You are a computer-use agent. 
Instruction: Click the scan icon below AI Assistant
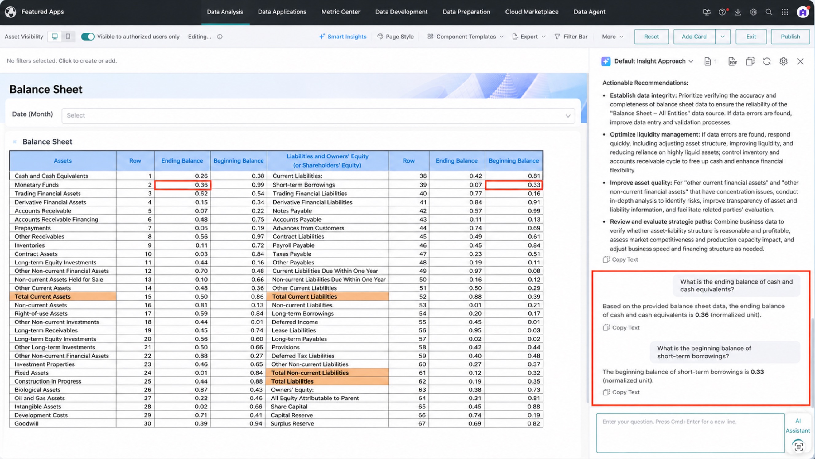(x=798, y=446)
